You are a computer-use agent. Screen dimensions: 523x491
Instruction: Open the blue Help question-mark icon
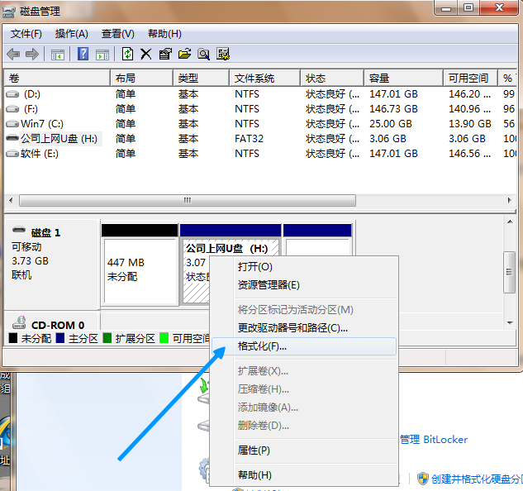coord(83,54)
